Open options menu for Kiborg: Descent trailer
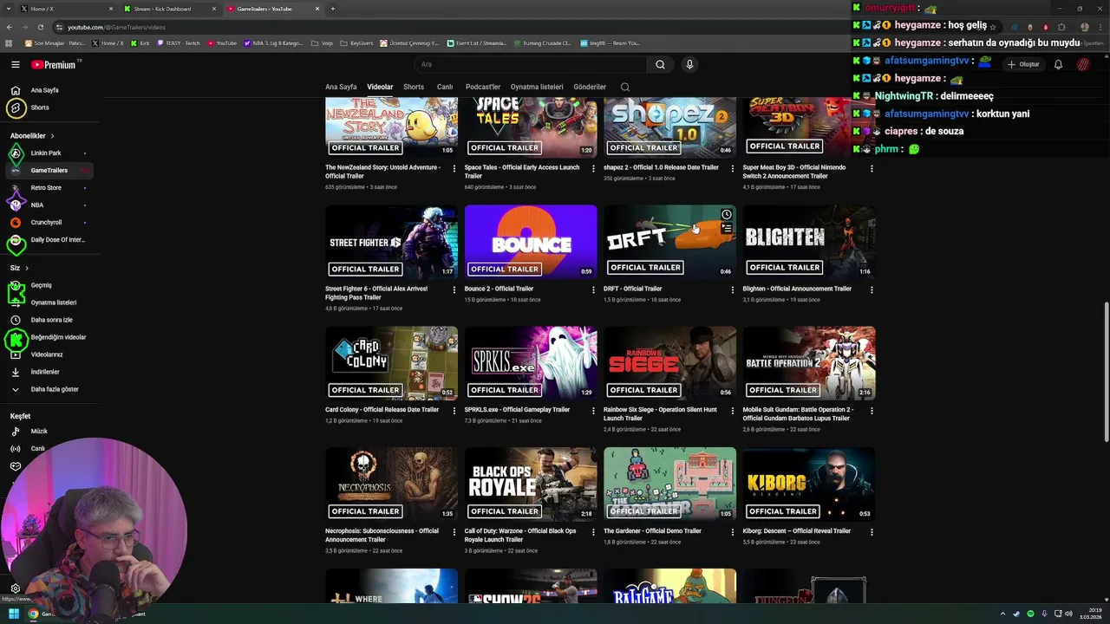 click(872, 532)
